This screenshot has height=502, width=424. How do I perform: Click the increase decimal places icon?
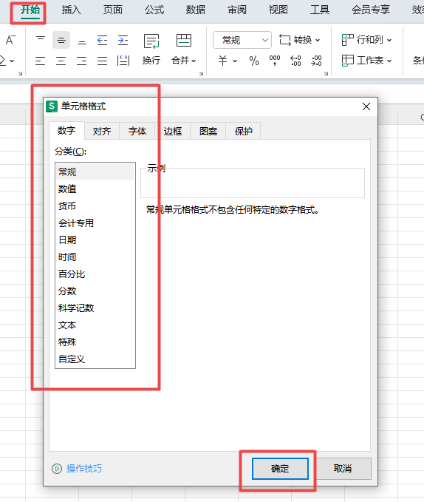pyautogui.click(x=295, y=61)
